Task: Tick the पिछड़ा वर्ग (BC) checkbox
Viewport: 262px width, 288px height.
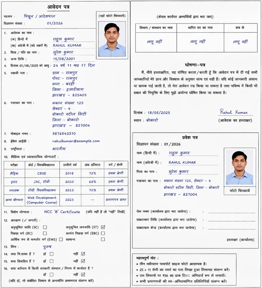Action: coord(45,233)
